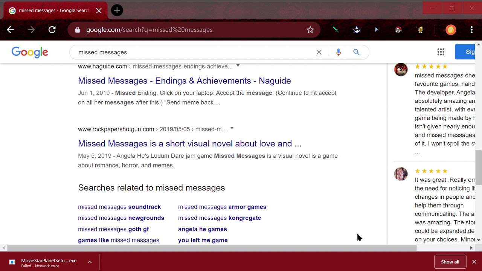Search for missed messages soundtrack
The width and height of the screenshot is (482, 271).
point(119,207)
